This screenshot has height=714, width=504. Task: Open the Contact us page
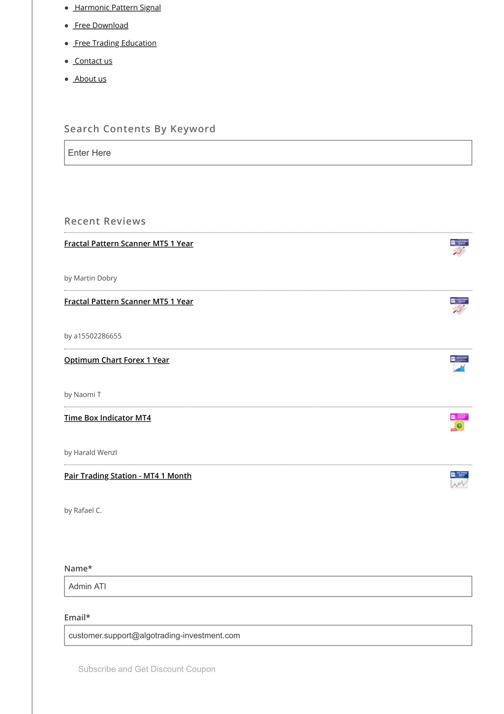93,61
